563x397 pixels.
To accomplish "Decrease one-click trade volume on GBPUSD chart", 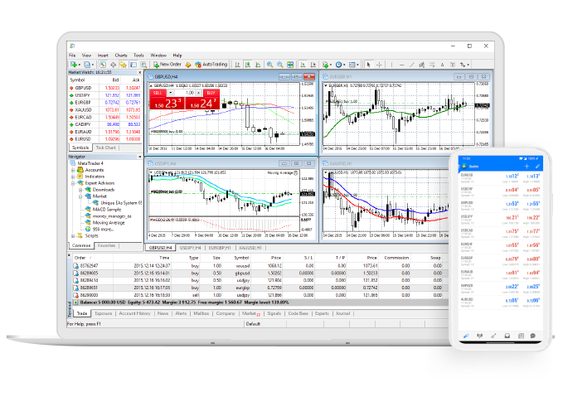I will pos(171,93).
